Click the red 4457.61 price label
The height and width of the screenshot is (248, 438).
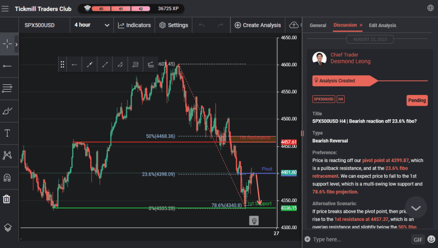[289, 142]
